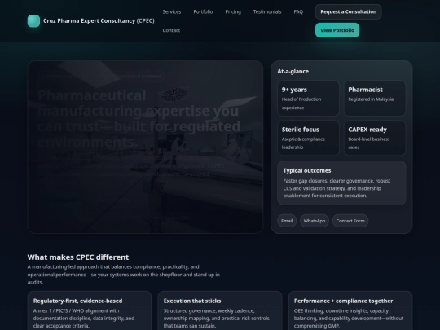
Task: Click the hero headline Pharmaceutical manufacturing expertise
Action: tap(139, 118)
